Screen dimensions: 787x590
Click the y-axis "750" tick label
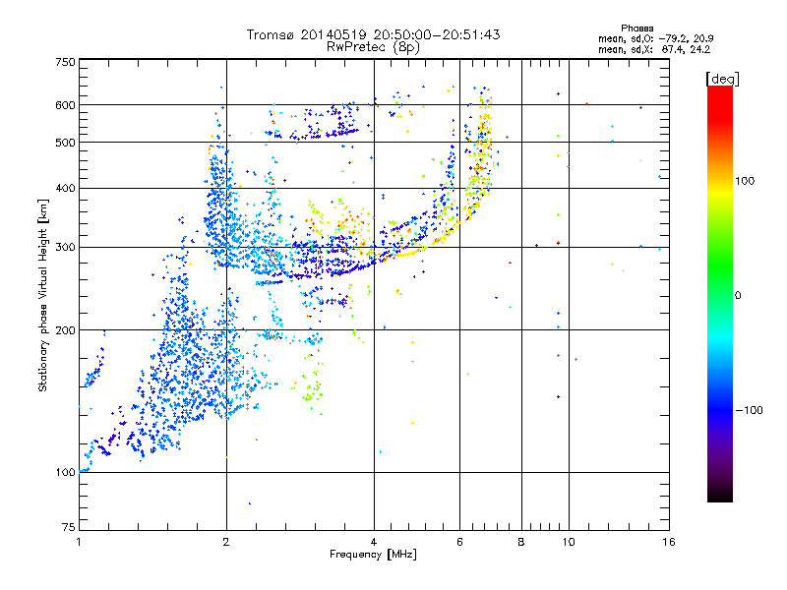point(65,62)
